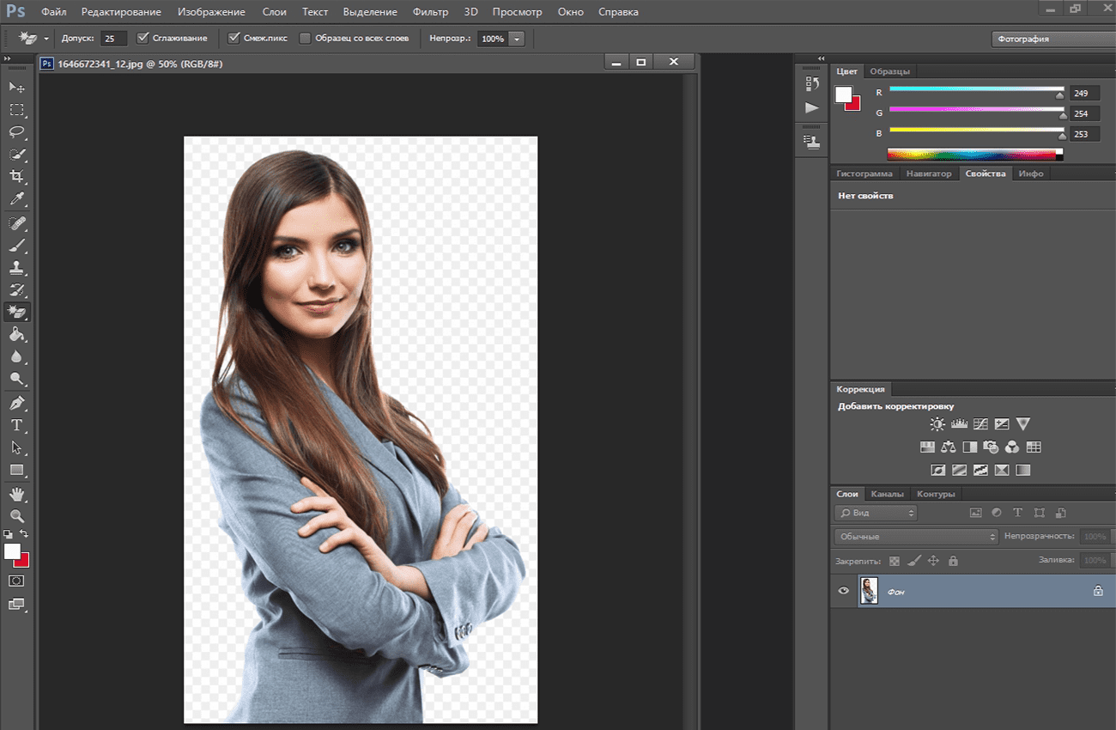
Task: Click the color spectrum ramp bar
Action: pos(972,155)
